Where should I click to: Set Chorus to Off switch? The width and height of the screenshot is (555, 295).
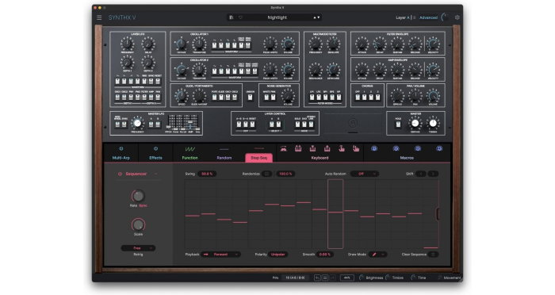(x=358, y=97)
